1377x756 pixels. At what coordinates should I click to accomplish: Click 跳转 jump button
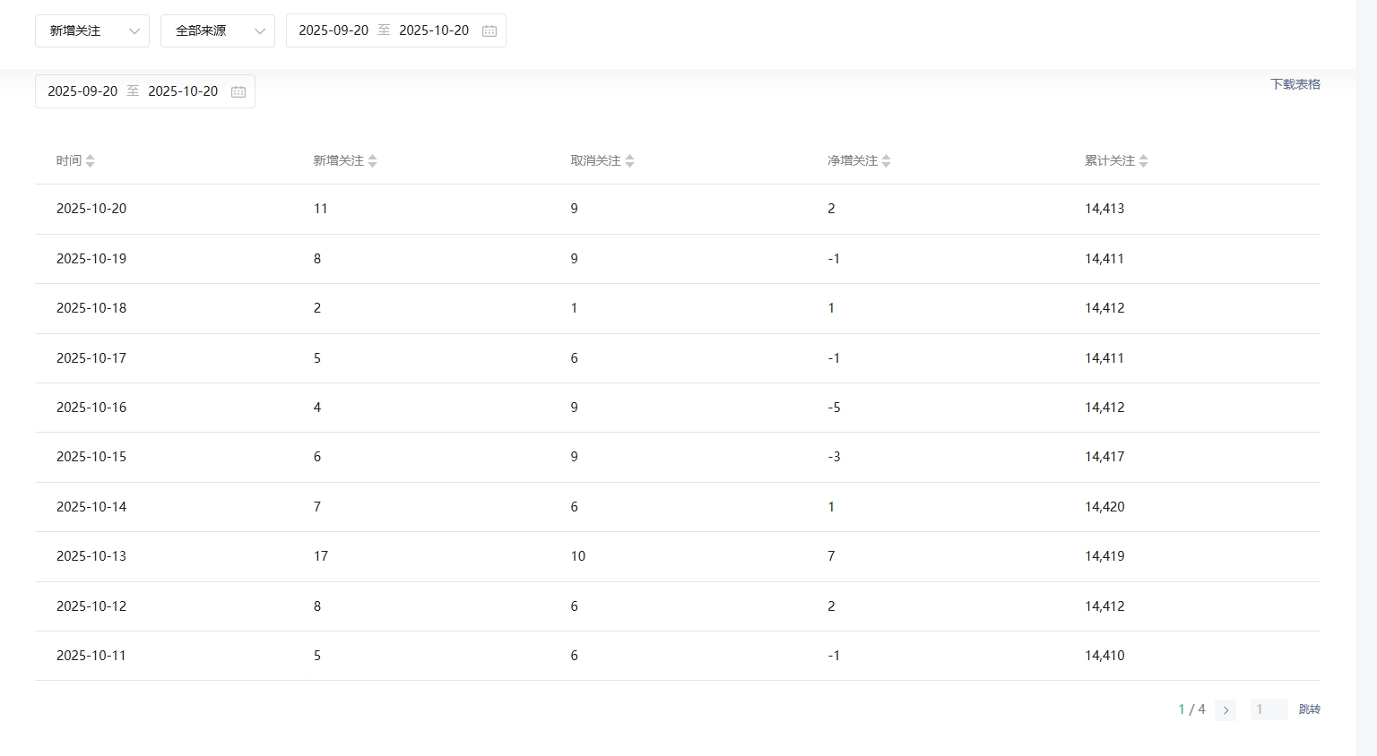point(1309,709)
